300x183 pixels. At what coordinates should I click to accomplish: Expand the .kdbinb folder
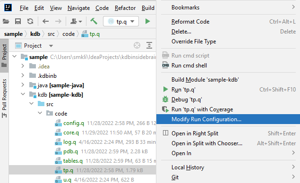23,75
